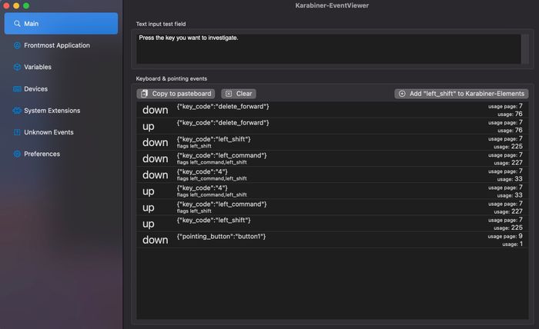Click the Devices keyboard icon
The width and height of the screenshot is (539, 329).
point(17,89)
